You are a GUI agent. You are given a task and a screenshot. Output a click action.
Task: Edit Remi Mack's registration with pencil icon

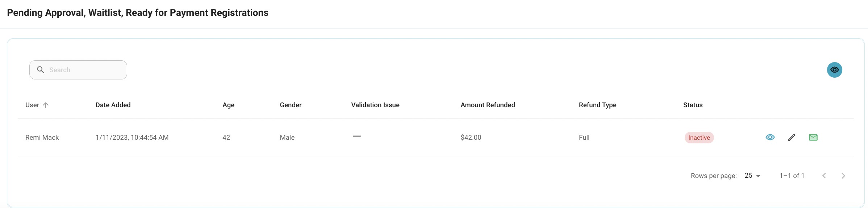click(792, 137)
